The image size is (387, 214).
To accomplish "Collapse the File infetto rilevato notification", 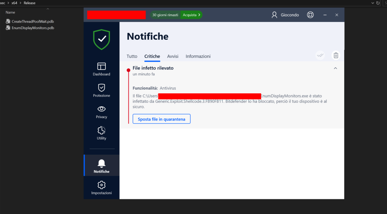I will [x=336, y=68].
